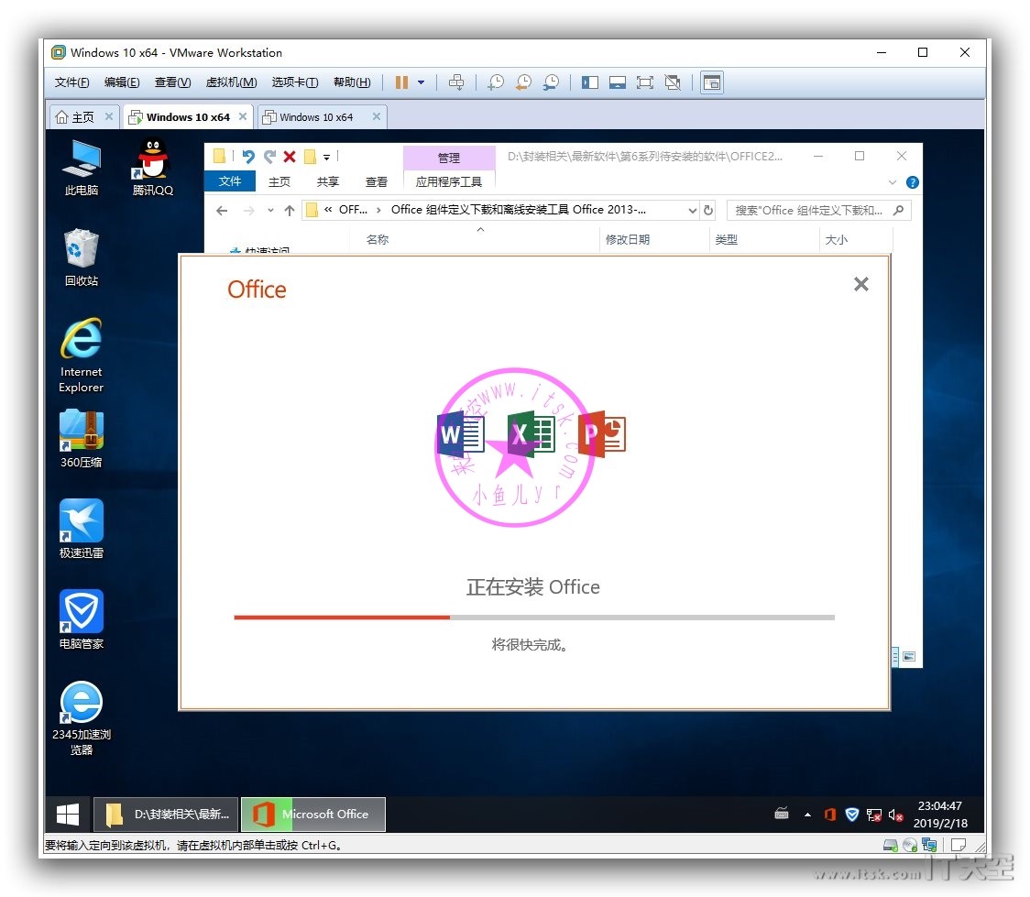Open 电脑管家 desktop icon
This screenshot has height=897, width=1030.
tap(82, 619)
